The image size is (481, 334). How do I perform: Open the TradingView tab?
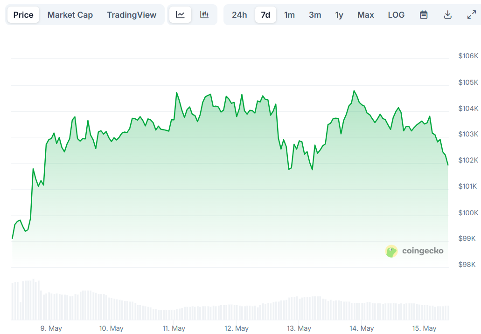click(x=132, y=14)
